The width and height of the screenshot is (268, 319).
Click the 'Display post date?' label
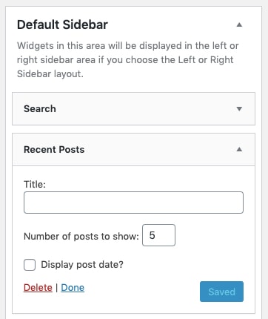82,265
